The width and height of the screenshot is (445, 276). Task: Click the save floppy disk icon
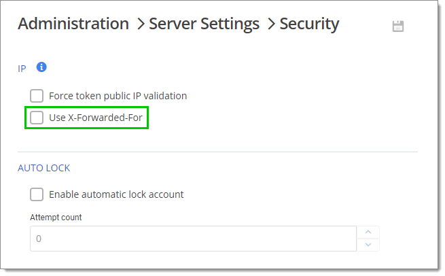[398, 26]
